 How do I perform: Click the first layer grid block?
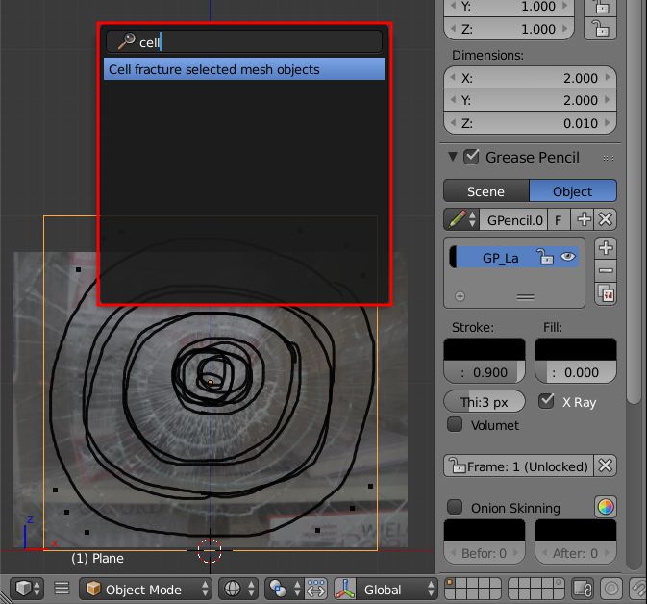pyautogui.click(x=473, y=589)
